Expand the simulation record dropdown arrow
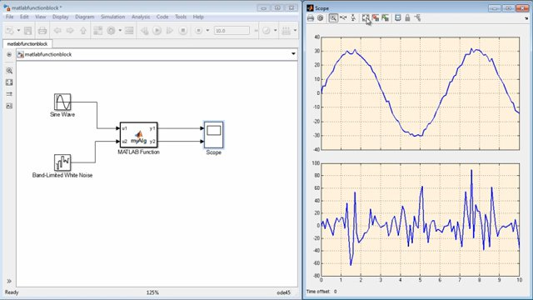Viewport: 533px width, 300px height. [207, 31]
